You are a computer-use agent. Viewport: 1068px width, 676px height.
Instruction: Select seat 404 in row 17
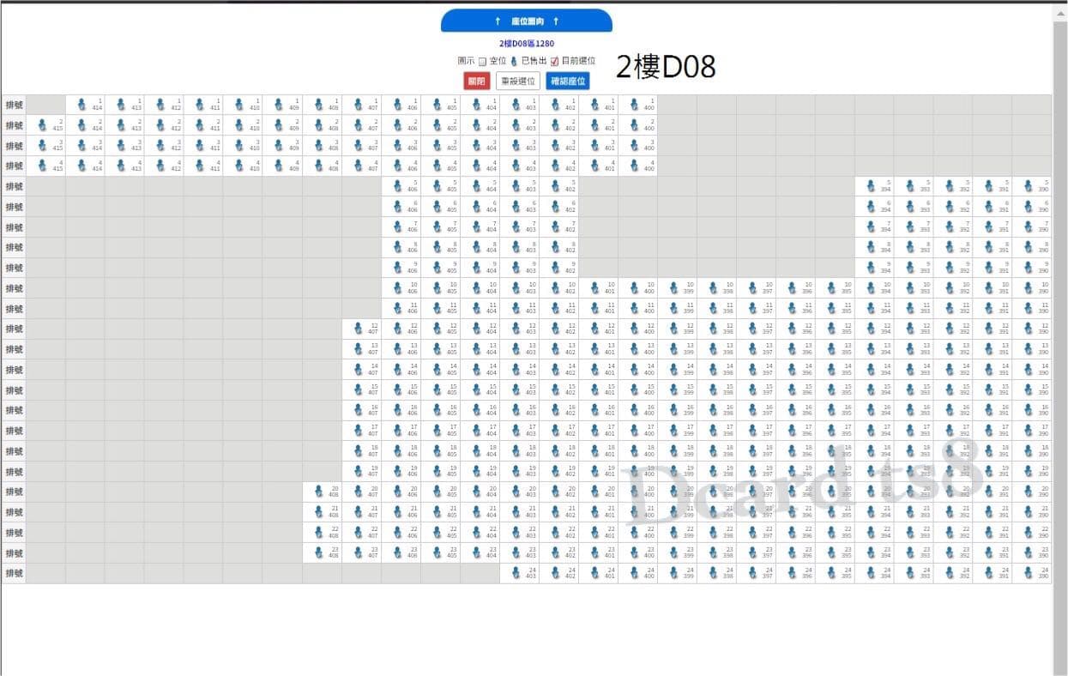click(480, 431)
